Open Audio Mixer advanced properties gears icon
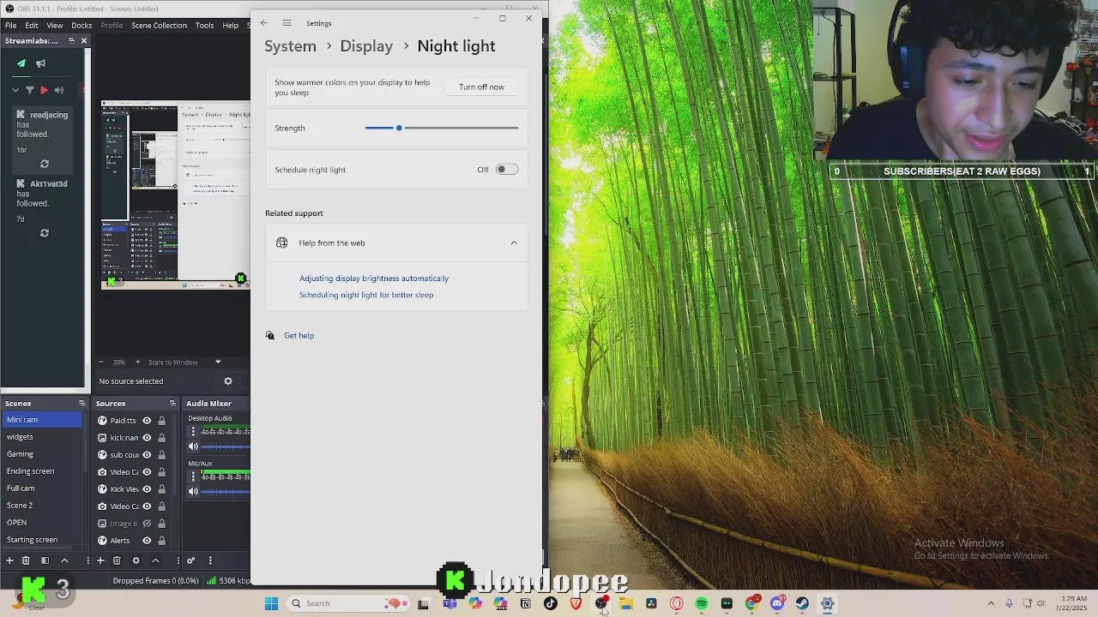Screen dimensions: 1098x617 (x=190, y=560)
